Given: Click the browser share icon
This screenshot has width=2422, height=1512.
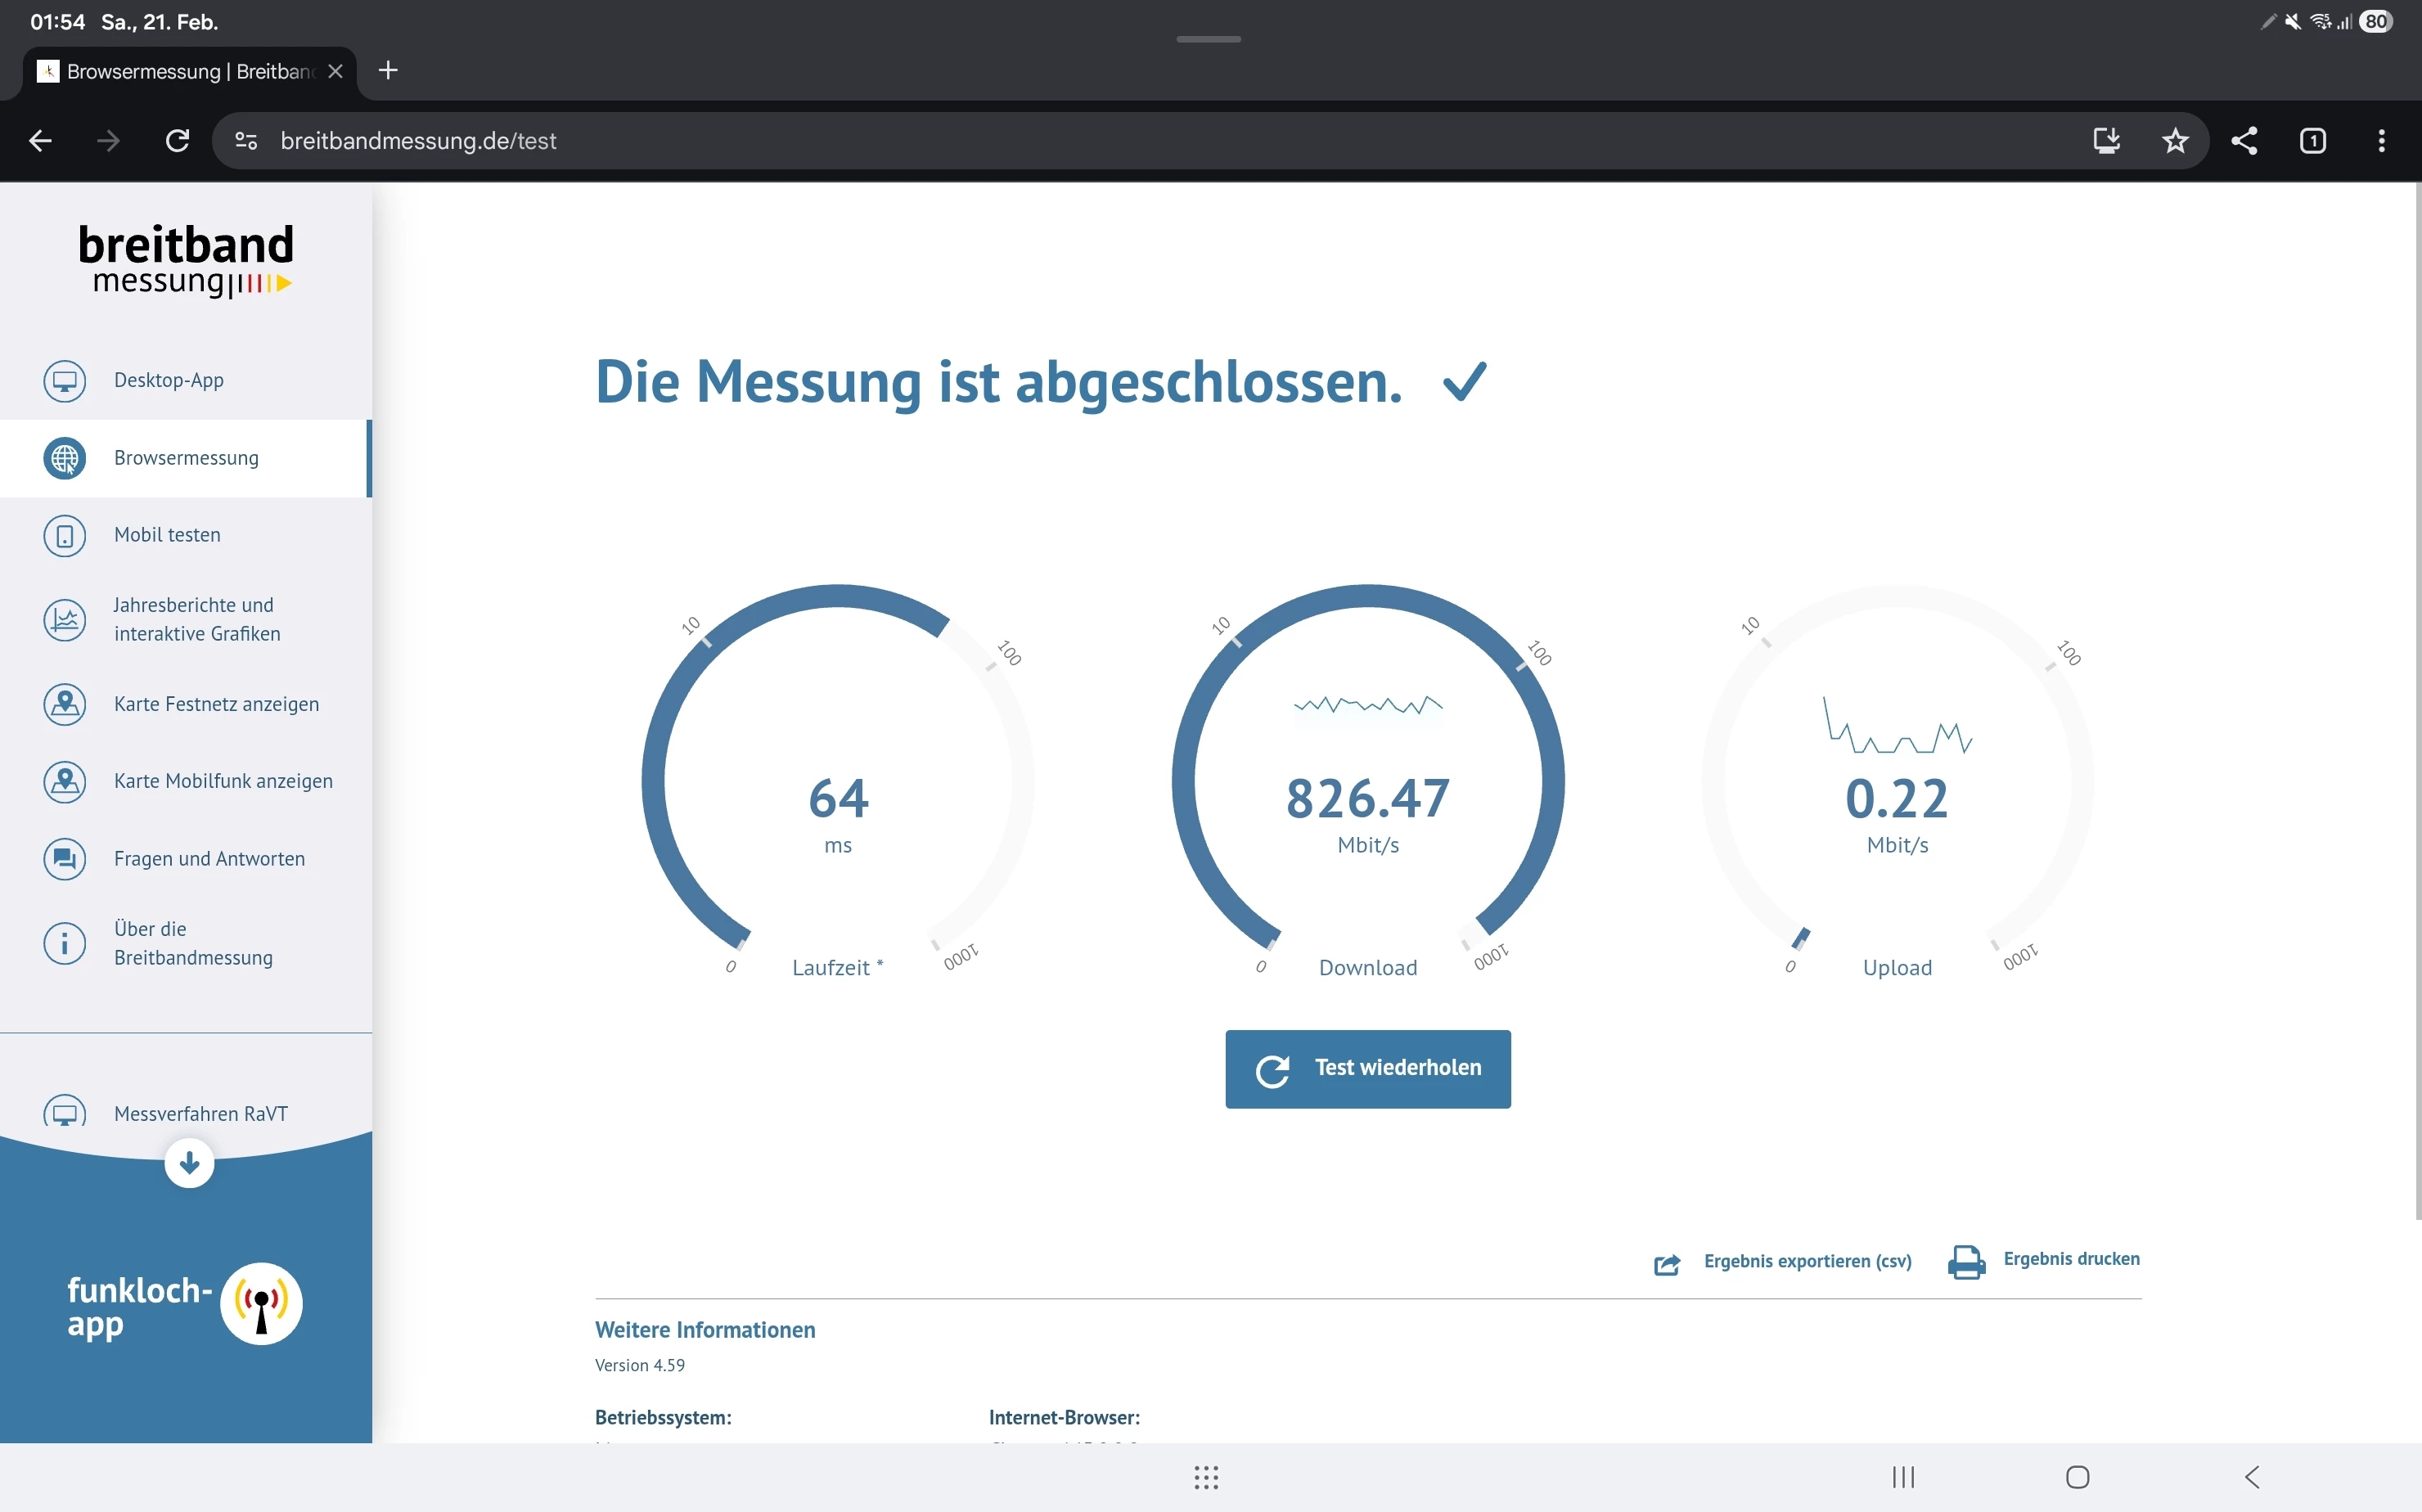Looking at the screenshot, I should point(2244,141).
